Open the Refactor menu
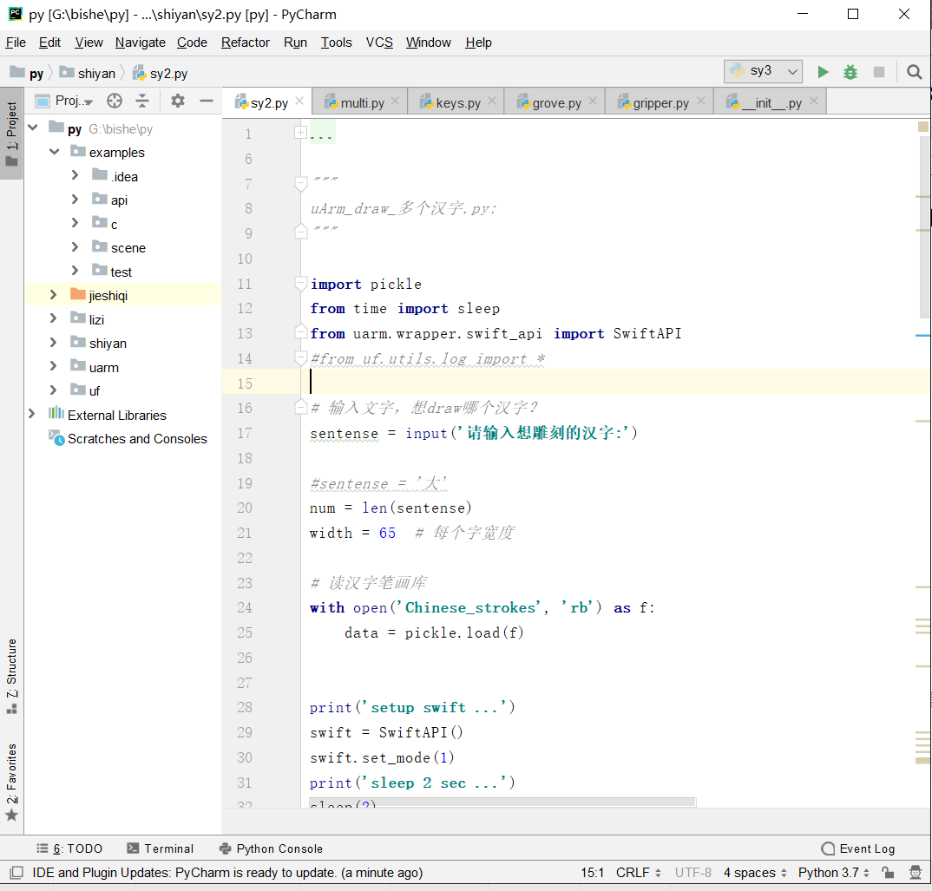The height and width of the screenshot is (891, 932). click(x=245, y=43)
